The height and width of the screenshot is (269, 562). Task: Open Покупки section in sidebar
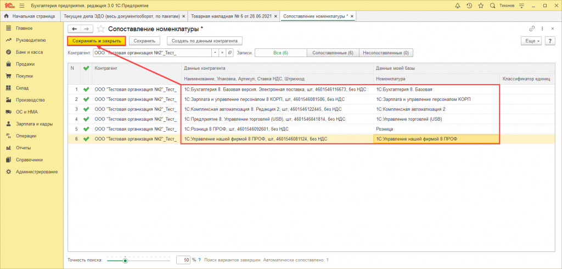(x=24, y=76)
